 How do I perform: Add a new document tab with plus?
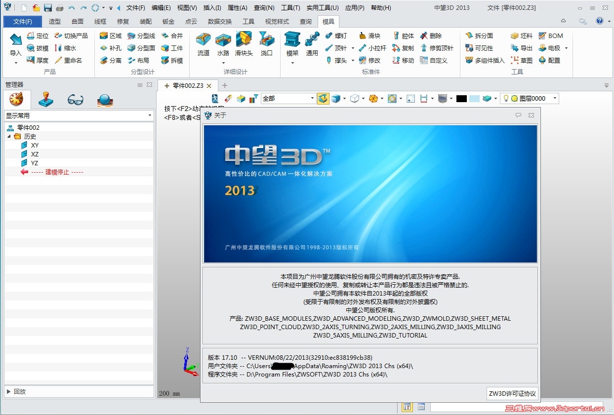pyautogui.click(x=225, y=85)
